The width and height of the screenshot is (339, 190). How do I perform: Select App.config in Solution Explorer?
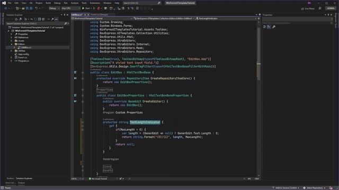(x=23, y=54)
